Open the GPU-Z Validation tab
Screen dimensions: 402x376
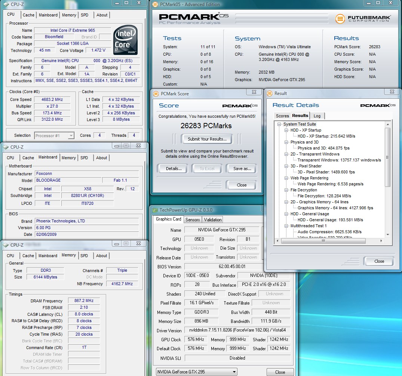coord(212,220)
